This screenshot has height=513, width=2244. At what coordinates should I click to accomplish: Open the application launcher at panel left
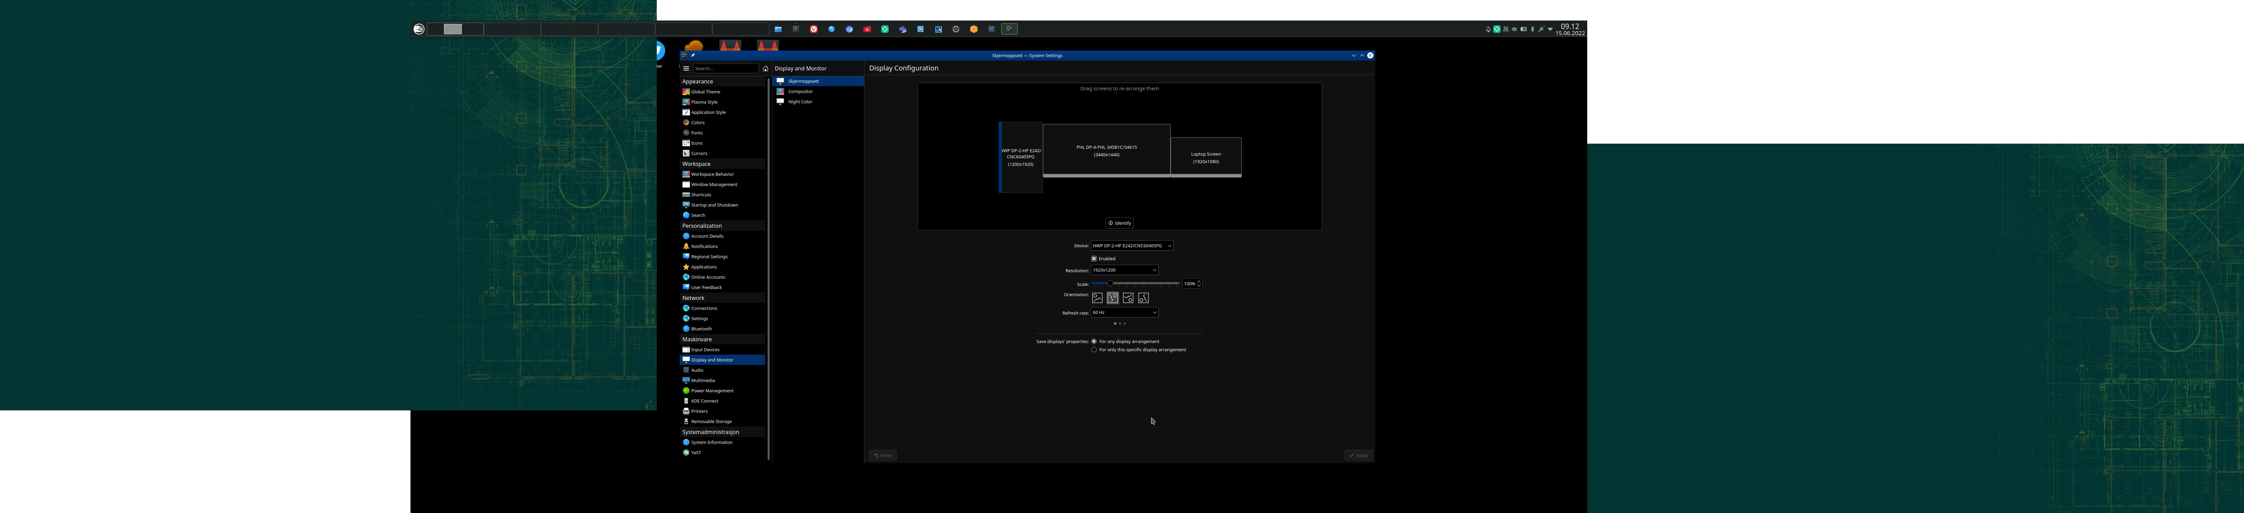419,30
